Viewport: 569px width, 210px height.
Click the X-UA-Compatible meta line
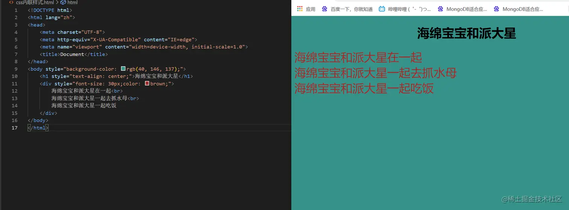(x=118, y=40)
